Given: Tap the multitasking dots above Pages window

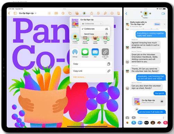Looking at the screenshot, I should coord(65,9).
